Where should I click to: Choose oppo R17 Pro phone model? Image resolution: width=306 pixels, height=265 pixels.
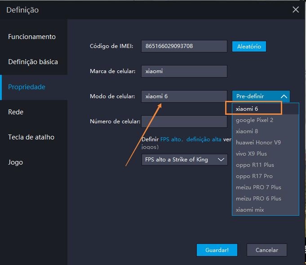coord(254,176)
